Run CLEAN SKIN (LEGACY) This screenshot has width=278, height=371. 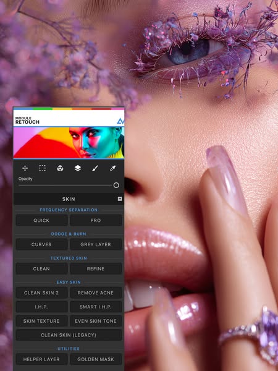tap(69, 335)
